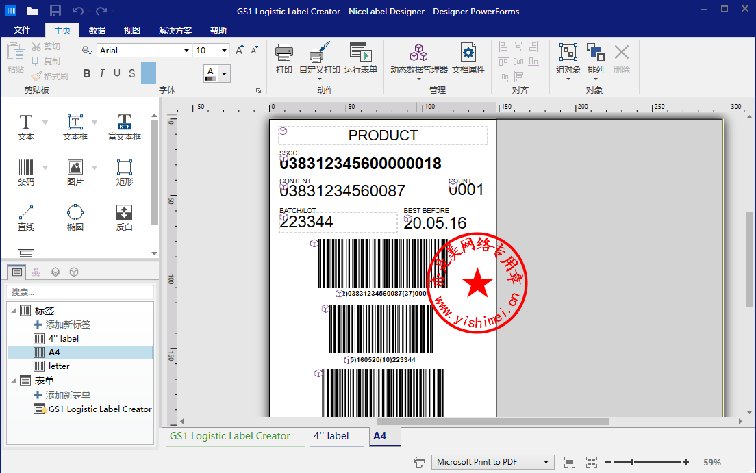Screen dimensions: 756x473
Task: Open Document Properties (文档属性)
Action: click(x=468, y=59)
